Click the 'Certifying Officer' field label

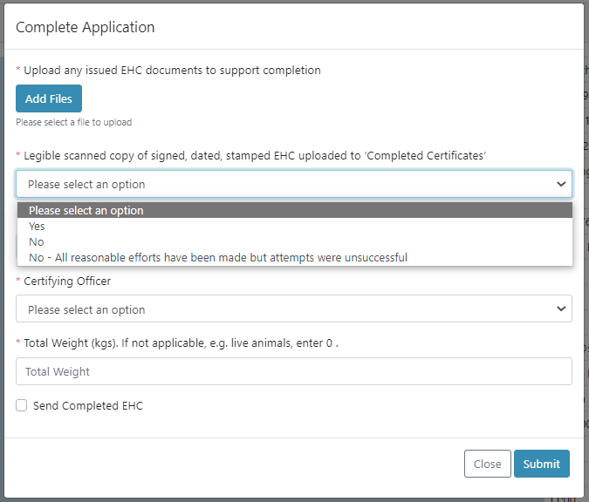coord(67,281)
